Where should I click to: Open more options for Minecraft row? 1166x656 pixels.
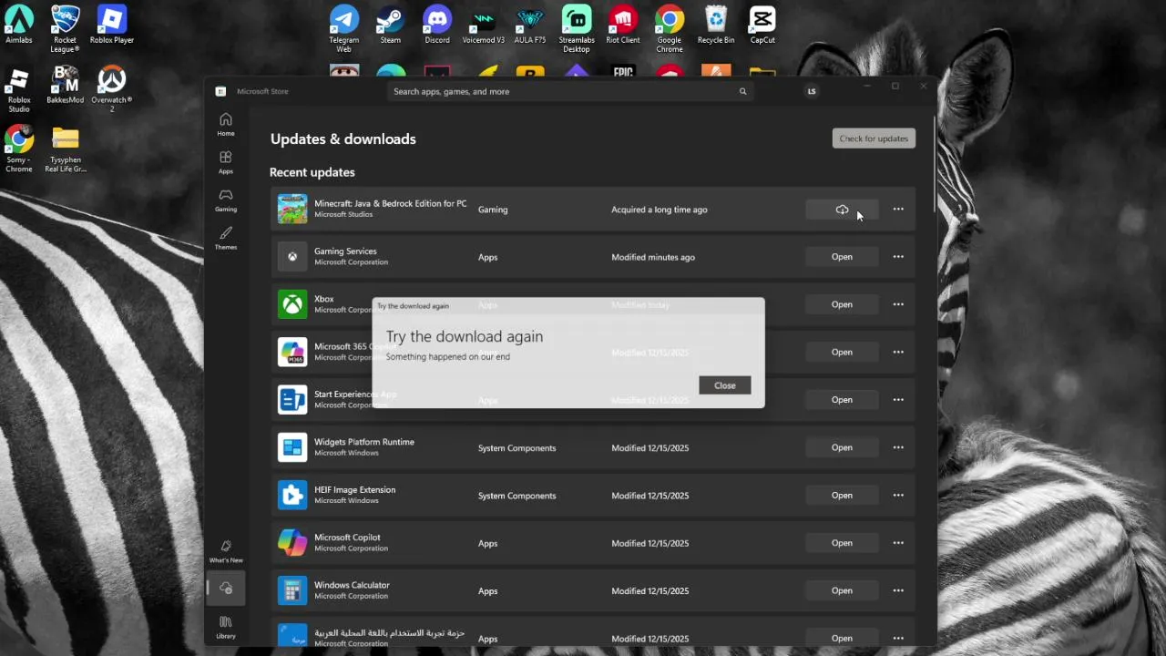(x=898, y=210)
